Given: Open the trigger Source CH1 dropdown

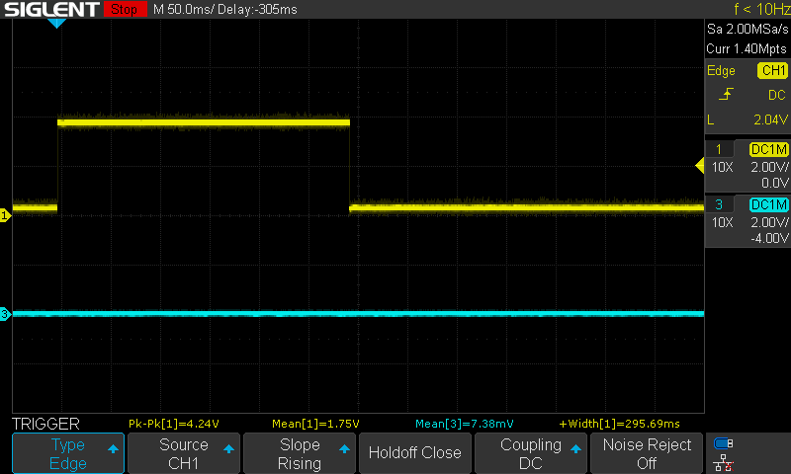Looking at the screenshot, I should click(x=184, y=453).
